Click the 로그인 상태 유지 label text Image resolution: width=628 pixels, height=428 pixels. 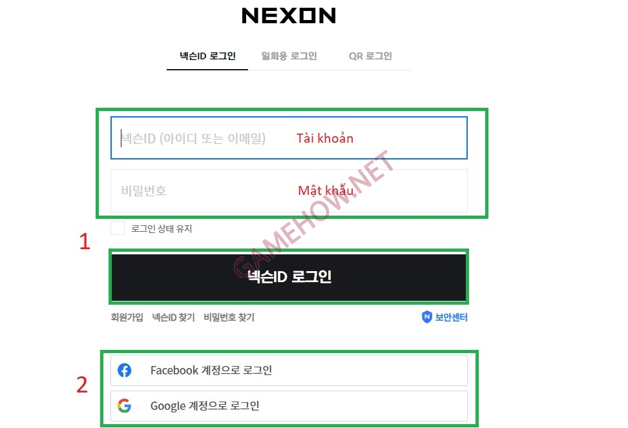click(162, 229)
